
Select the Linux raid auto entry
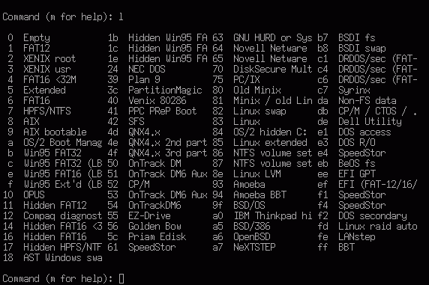click(x=378, y=227)
